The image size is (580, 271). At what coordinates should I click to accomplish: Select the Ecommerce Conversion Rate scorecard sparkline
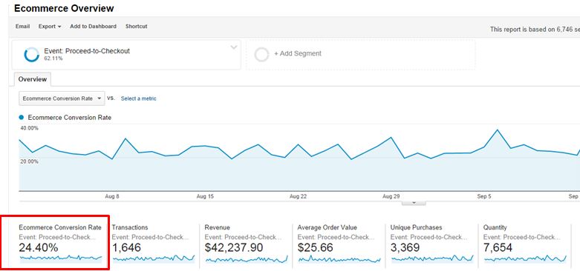61,258
